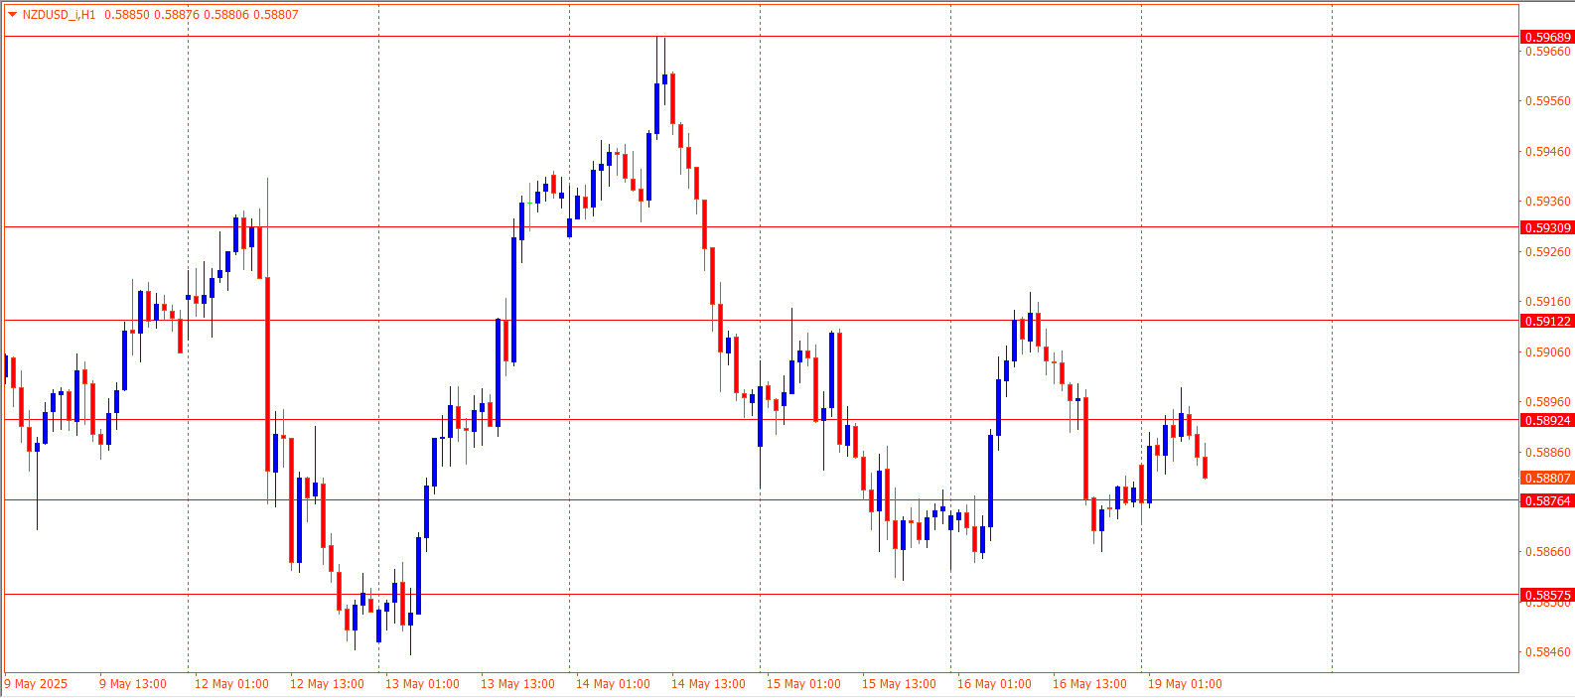This screenshot has width=1575, height=698.
Task: Click the current price tag 0.58807 on axis
Action: click(1547, 479)
